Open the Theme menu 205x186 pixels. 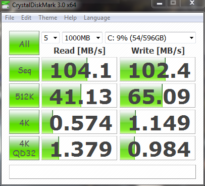48,18
